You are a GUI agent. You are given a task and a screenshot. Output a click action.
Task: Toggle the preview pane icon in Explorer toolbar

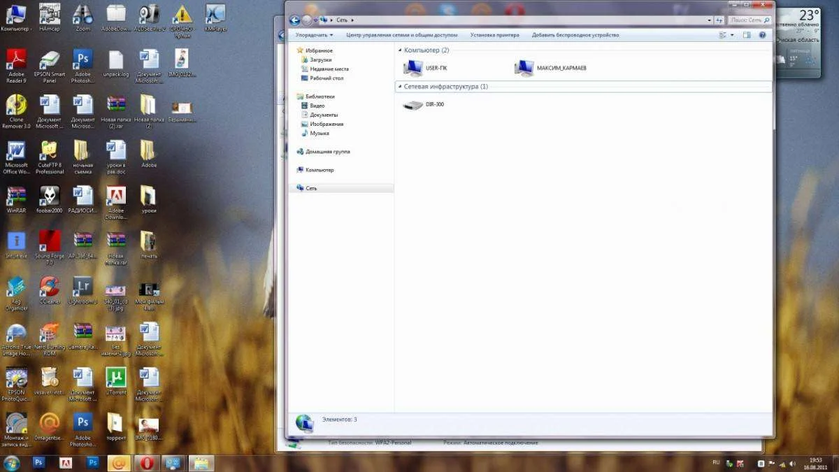point(747,35)
